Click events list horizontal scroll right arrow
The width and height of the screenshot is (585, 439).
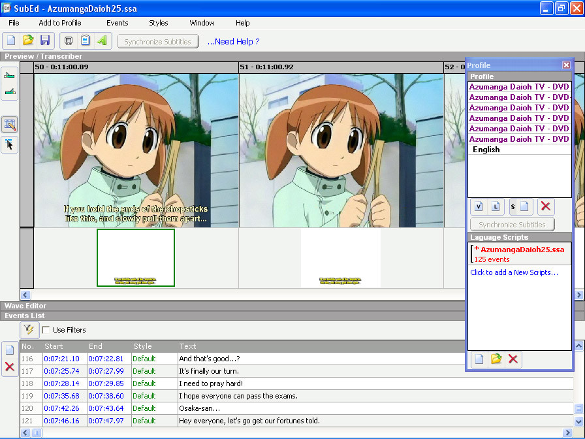pyautogui.click(x=568, y=432)
